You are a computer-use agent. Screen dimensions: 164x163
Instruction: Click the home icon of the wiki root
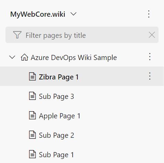(x=24, y=57)
